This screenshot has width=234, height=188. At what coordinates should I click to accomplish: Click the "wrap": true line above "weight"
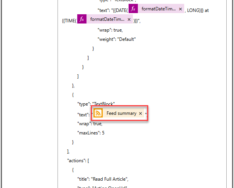click(x=110, y=30)
